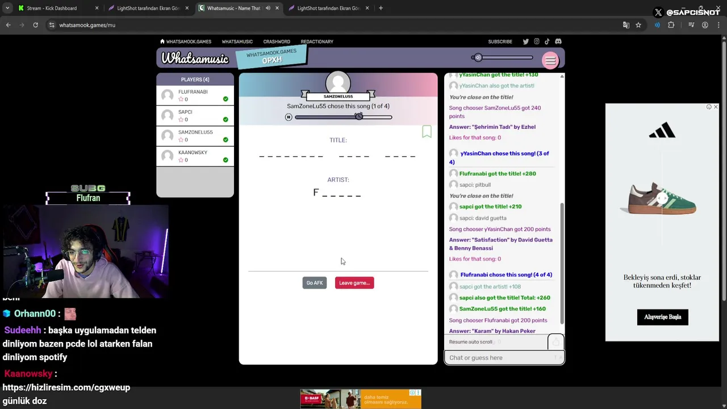
Task: Click the green checkmark beside SAPCI
Action: (x=225, y=119)
